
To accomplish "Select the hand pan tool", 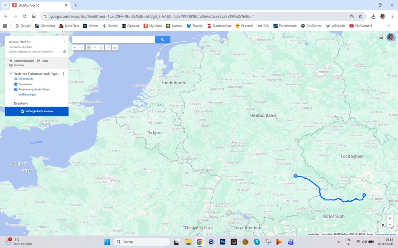I will pyautogui.click(x=89, y=48).
